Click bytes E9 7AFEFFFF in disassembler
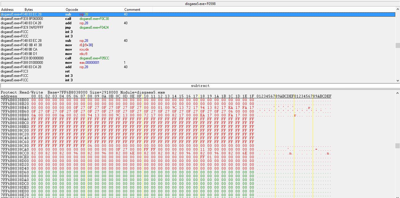Viewport: 400px width, 198px height. click(33, 27)
